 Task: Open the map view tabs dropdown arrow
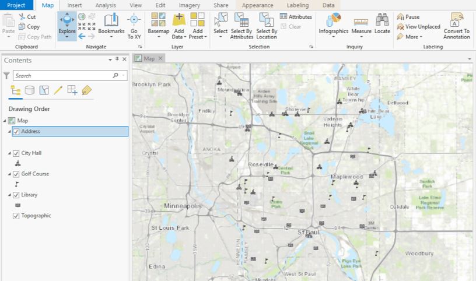click(x=470, y=59)
